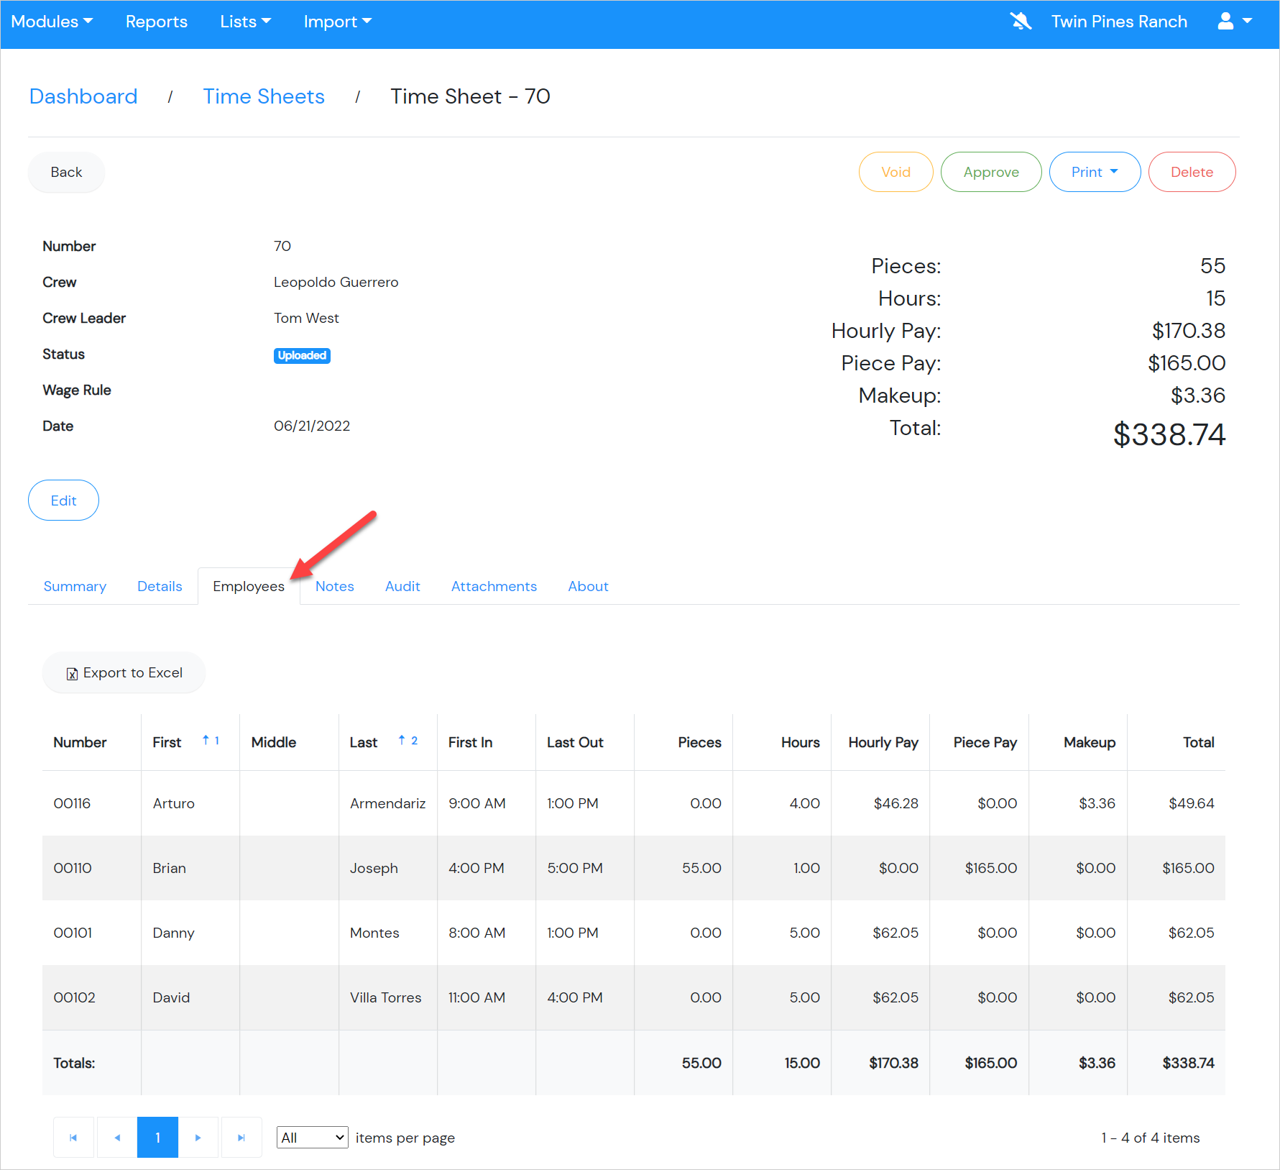This screenshot has width=1280, height=1170.
Task: Click Arturo's makeup value $3.36
Action: [1097, 803]
